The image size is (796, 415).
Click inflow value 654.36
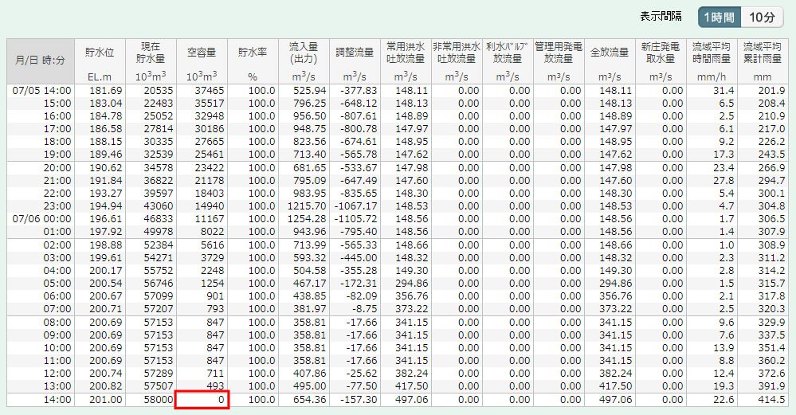[310, 399]
